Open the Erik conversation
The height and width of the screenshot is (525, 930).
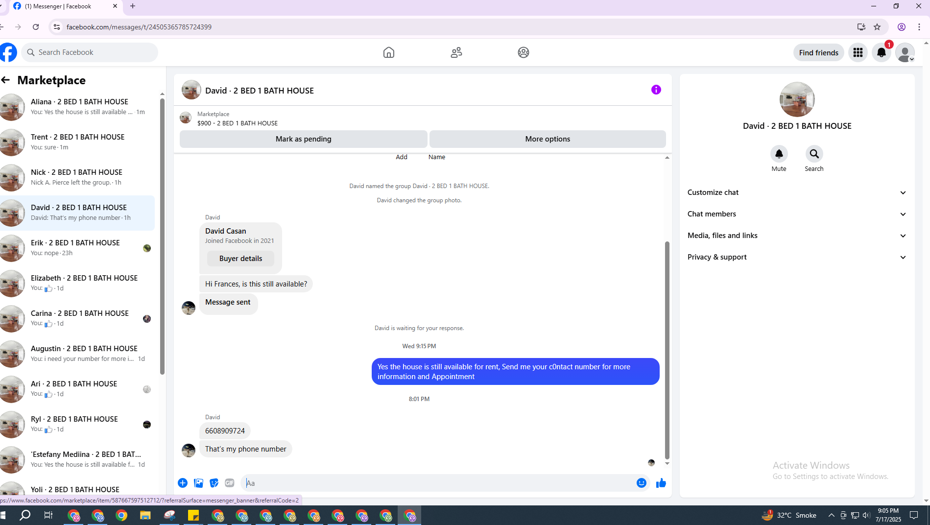[78, 248]
